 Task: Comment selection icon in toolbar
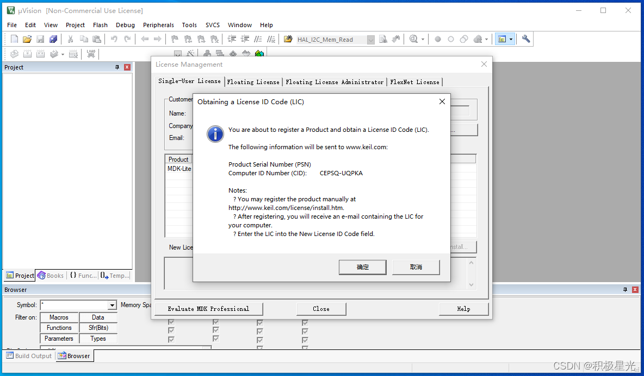pyautogui.click(x=258, y=39)
